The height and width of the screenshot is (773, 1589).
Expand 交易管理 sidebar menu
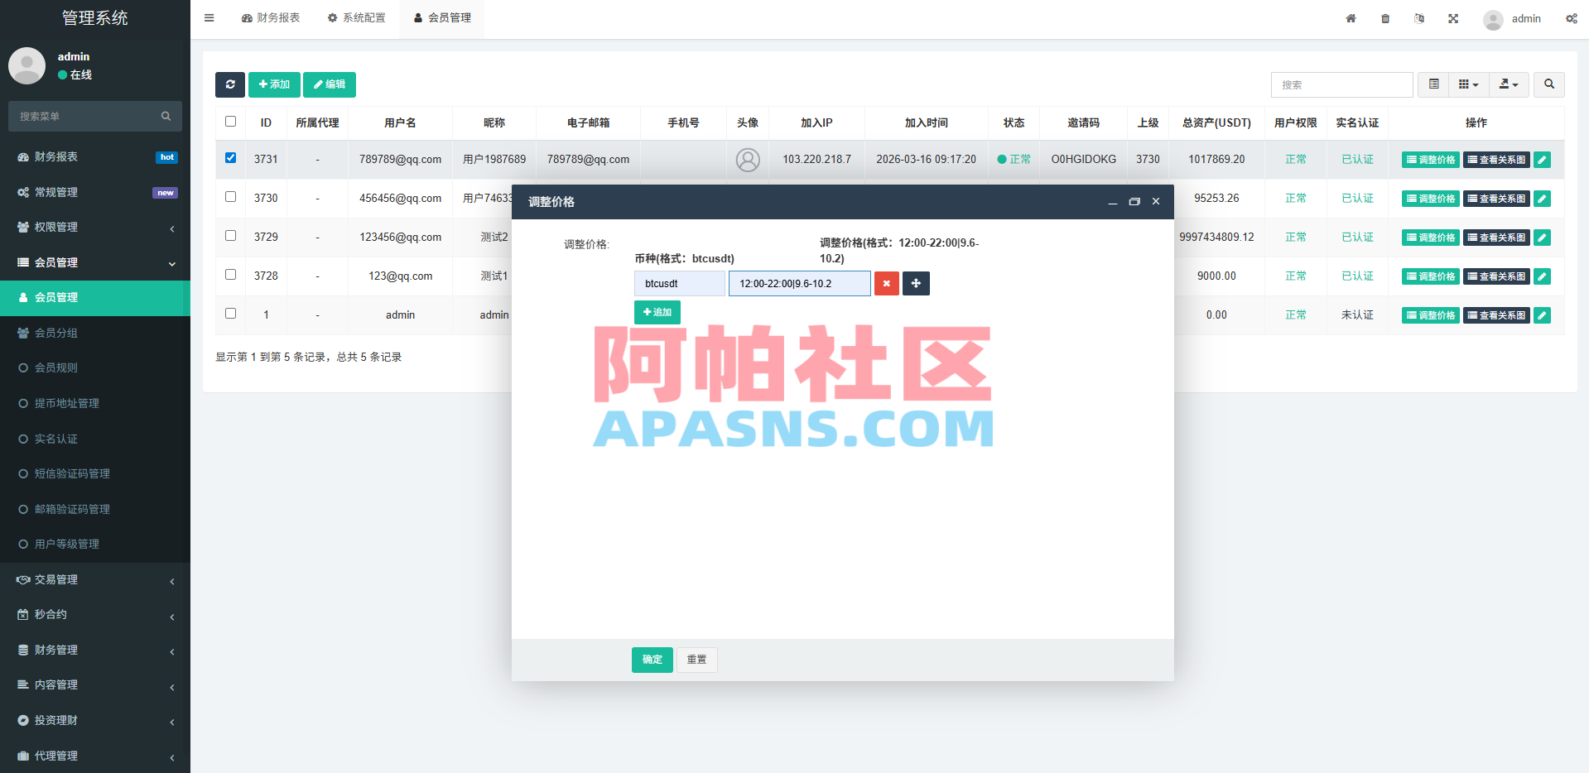click(95, 580)
